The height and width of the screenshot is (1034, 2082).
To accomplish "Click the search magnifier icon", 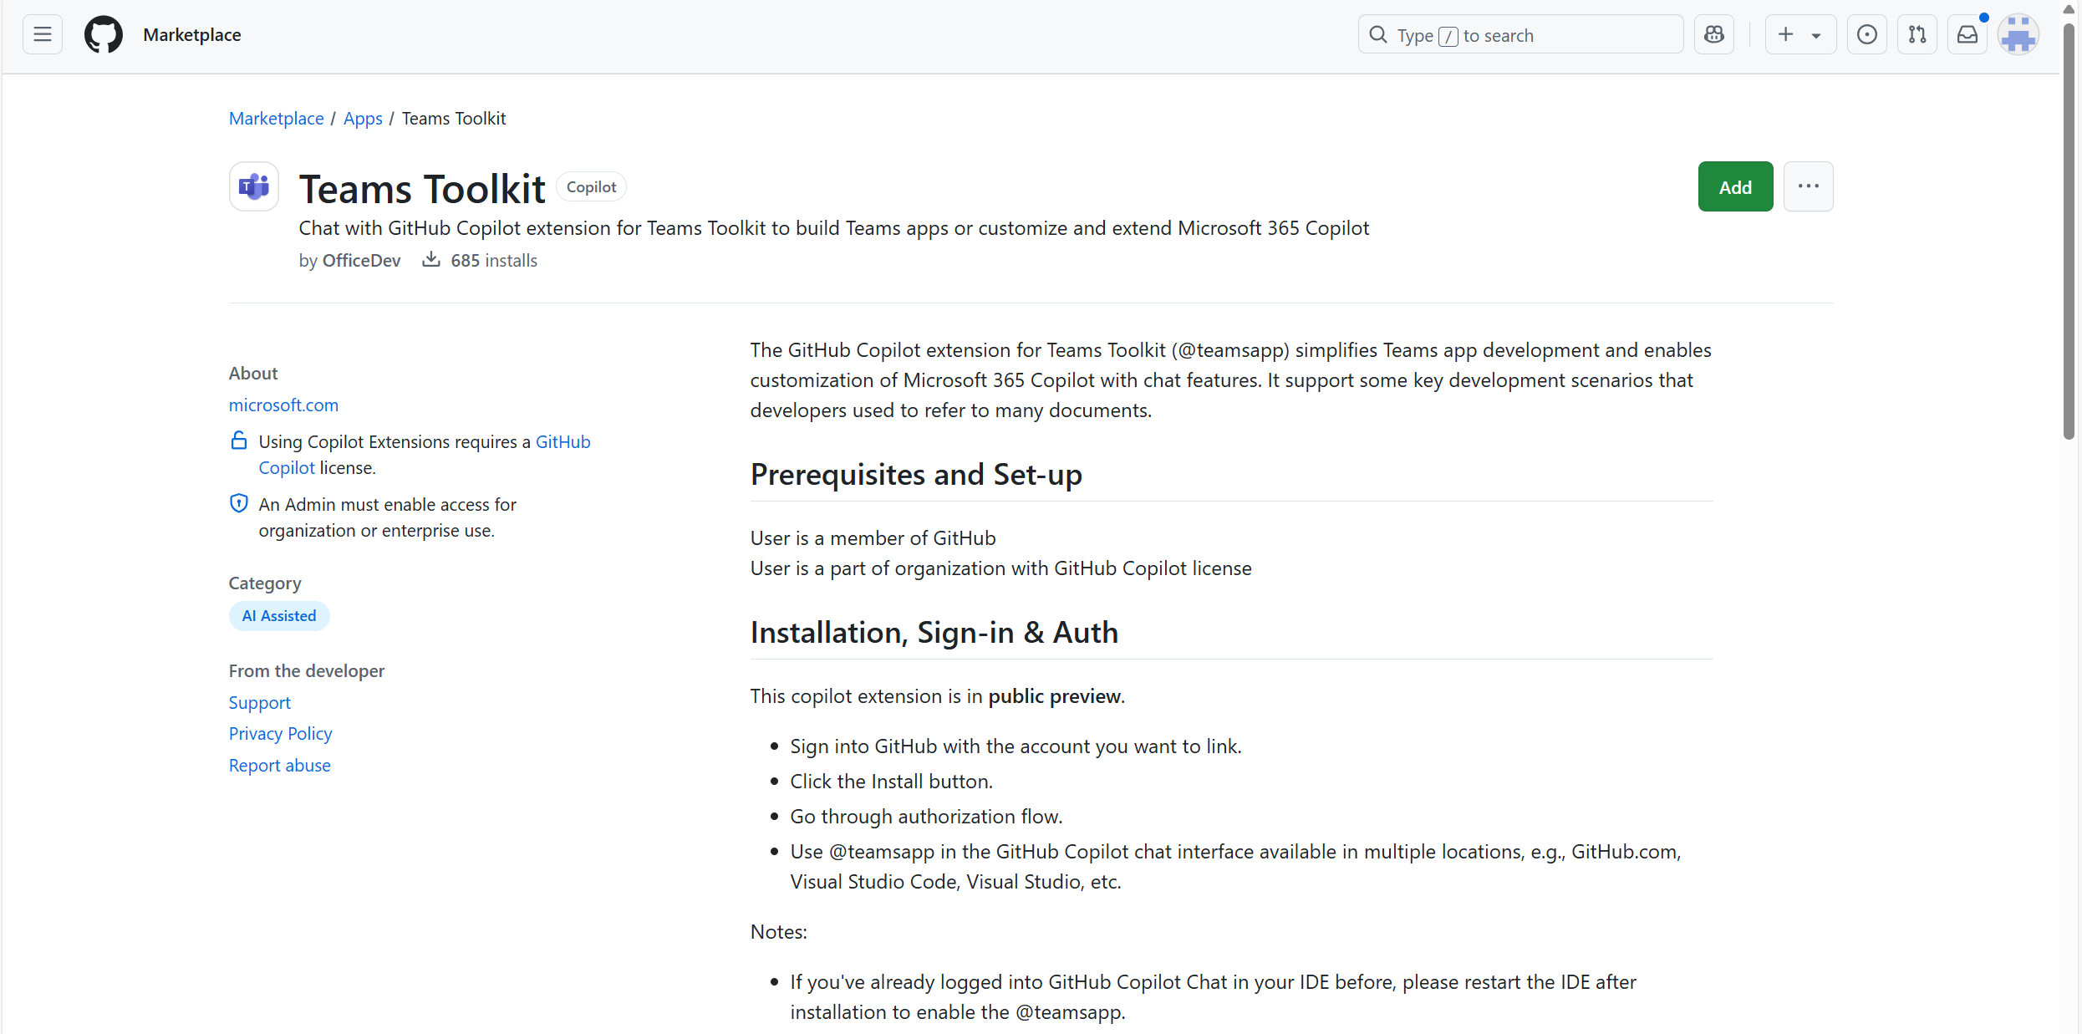I will 1378,34.
